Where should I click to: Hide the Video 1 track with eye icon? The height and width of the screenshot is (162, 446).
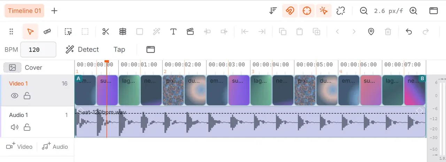[15, 96]
